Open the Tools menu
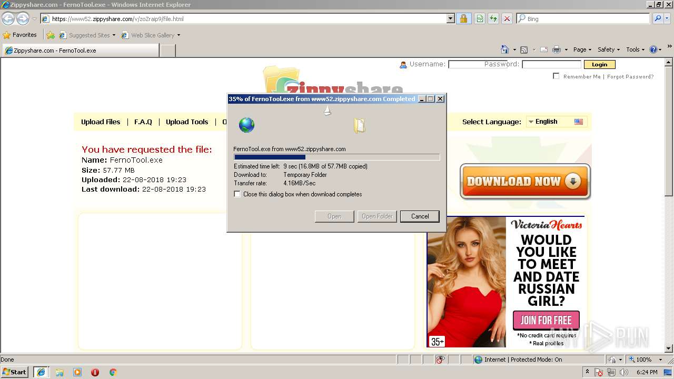 [x=636, y=49]
